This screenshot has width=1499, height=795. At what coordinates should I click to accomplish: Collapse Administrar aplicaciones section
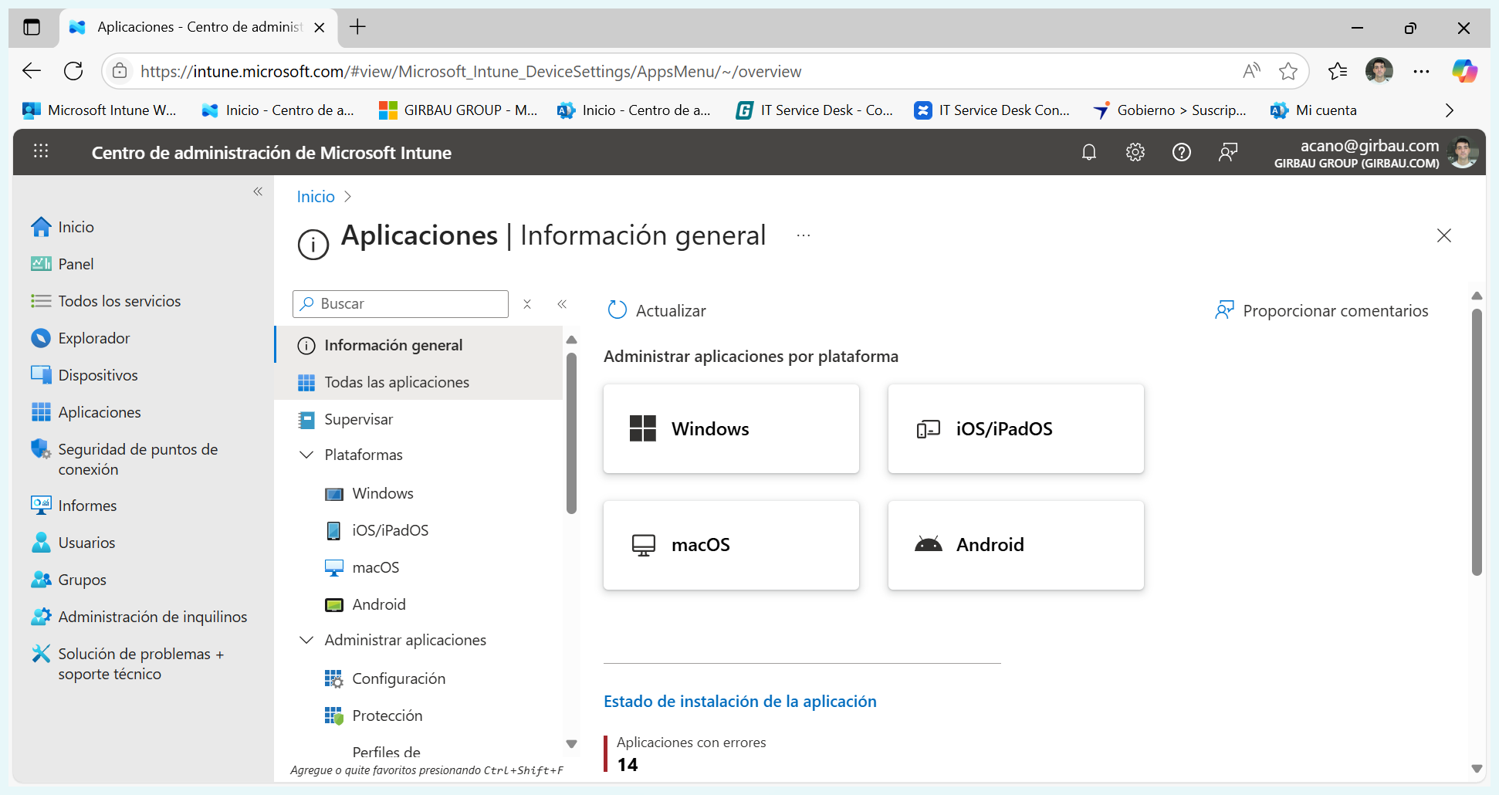pyautogui.click(x=306, y=640)
